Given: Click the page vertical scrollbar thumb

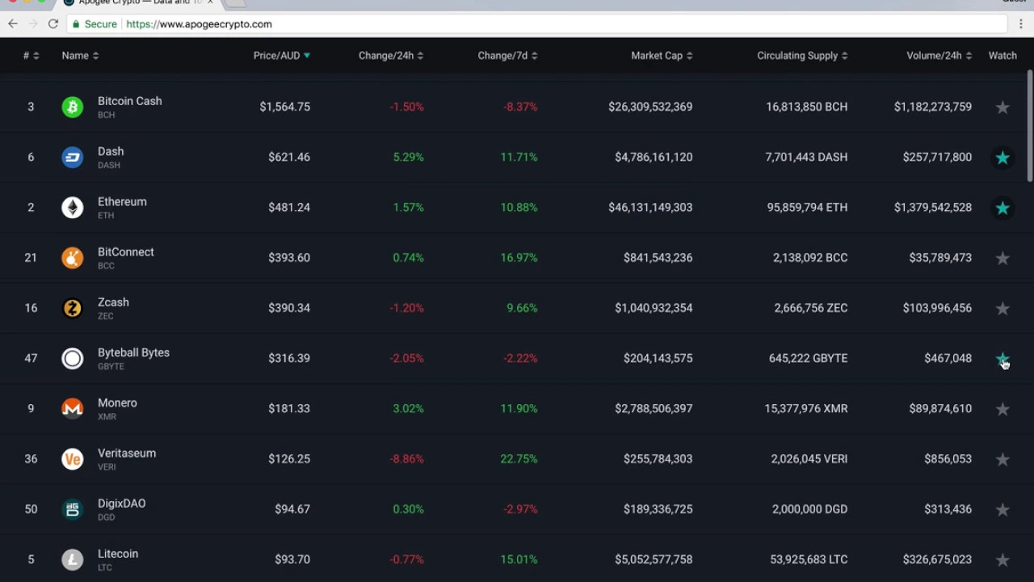Looking at the screenshot, I should (1030, 126).
